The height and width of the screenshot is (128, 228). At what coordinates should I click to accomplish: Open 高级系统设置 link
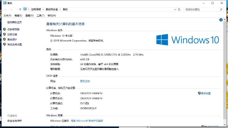tap(15, 45)
